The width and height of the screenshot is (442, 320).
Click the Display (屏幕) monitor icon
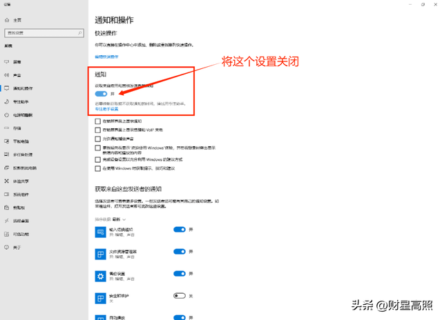(6, 61)
